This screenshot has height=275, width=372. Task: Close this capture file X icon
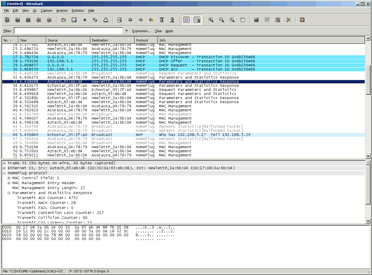(x=85, y=20)
